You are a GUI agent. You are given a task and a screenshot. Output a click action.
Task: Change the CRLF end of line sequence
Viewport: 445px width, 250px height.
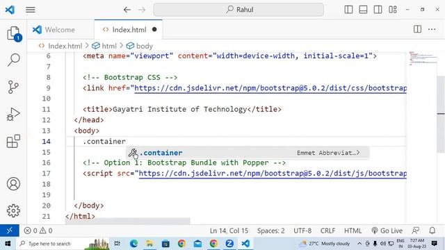click(x=327, y=231)
